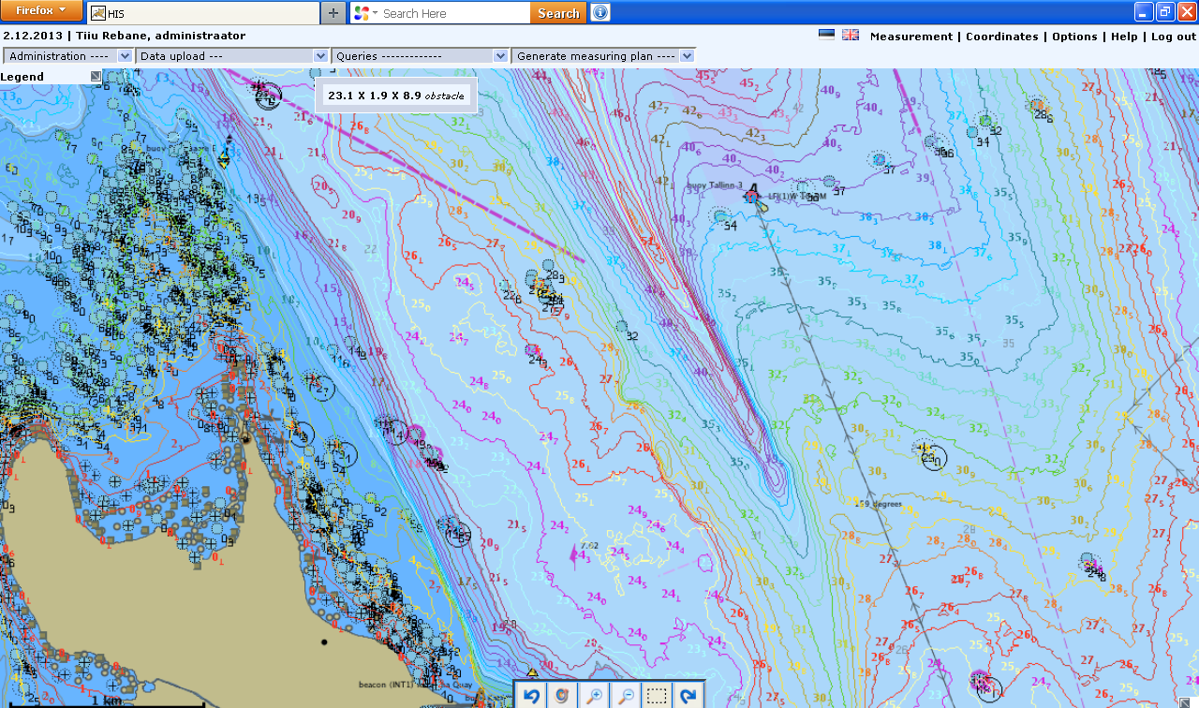Click the undo view arrow in map toolbar
Screen dimensions: 1199x708
tap(532, 695)
